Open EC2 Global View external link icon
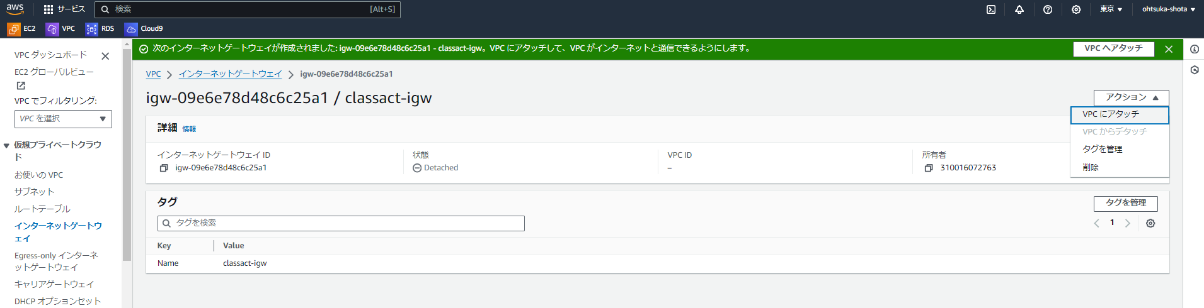1204x308 pixels. (21, 85)
